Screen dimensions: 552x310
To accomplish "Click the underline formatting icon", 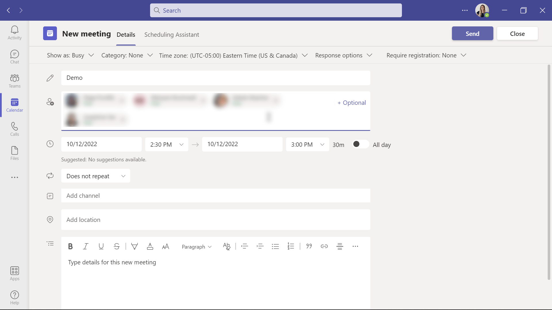I will (101, 246).
